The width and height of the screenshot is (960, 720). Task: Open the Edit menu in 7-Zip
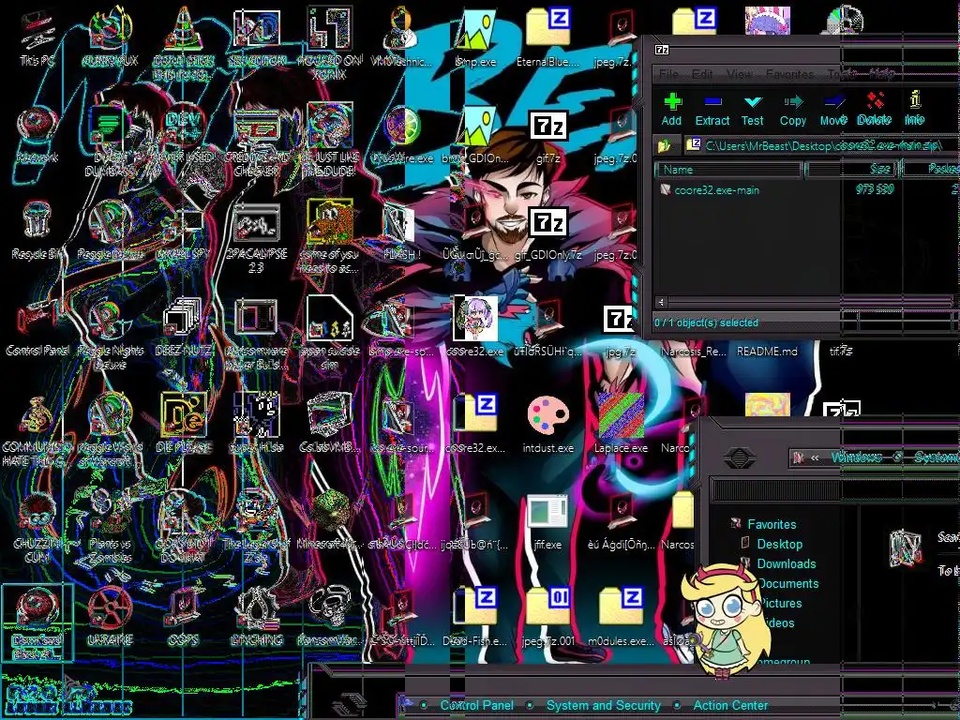click(x=701, y=74)
